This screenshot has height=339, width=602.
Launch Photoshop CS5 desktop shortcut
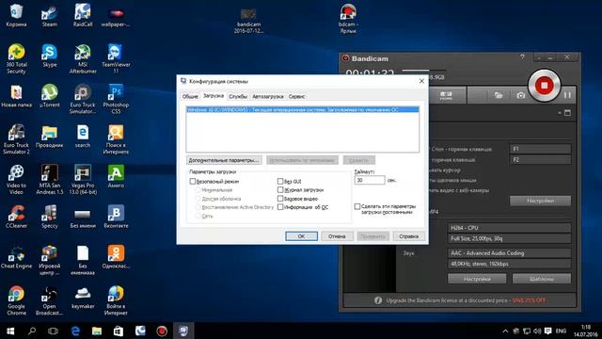coord(116,99)
